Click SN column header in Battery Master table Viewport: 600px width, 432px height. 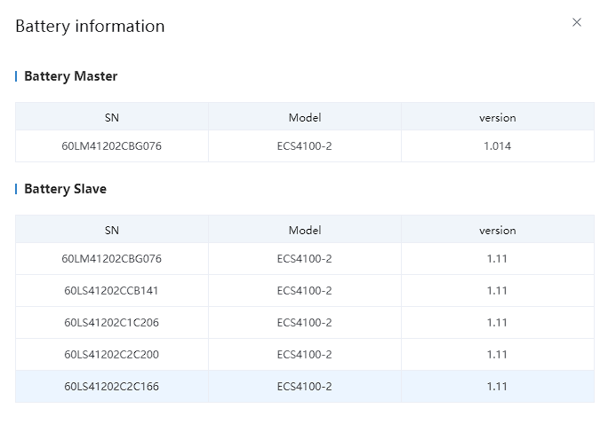point(112,117)
